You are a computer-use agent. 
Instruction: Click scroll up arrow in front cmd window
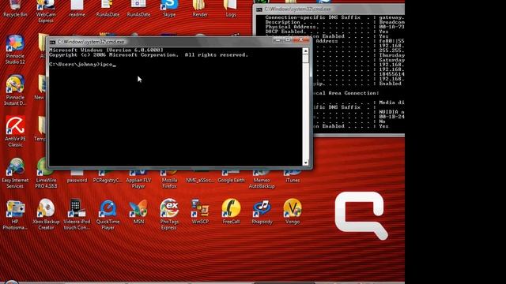click(305, 50)
